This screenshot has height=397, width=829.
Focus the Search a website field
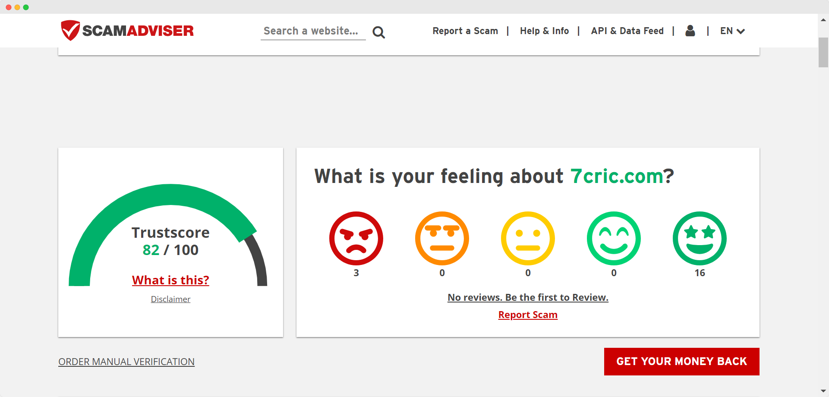click(x=313, y=31)
